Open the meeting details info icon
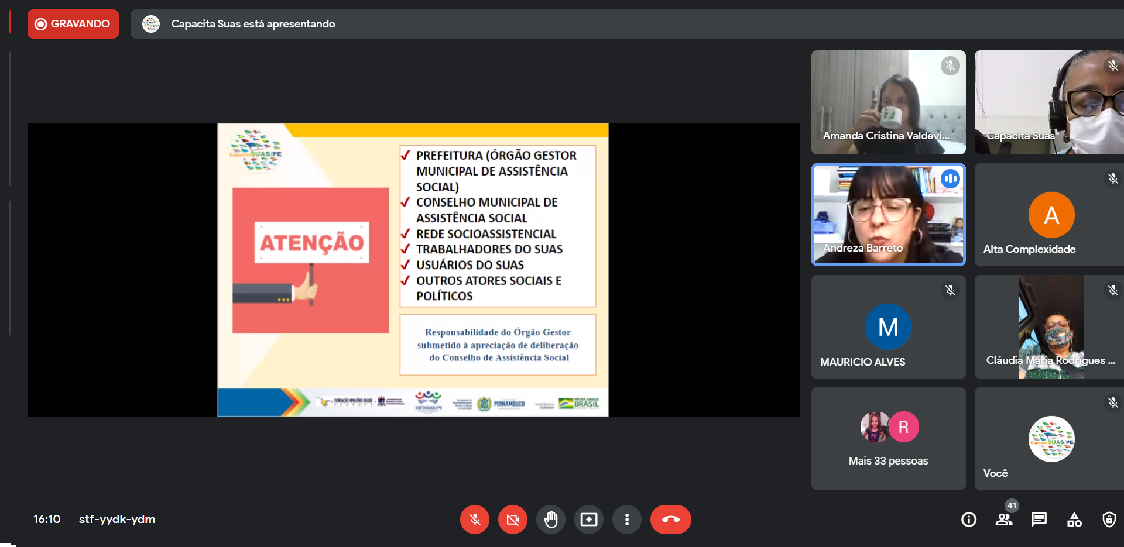Image resolution: width=1124 pixels, height=547 pixels. click(969, 520)
